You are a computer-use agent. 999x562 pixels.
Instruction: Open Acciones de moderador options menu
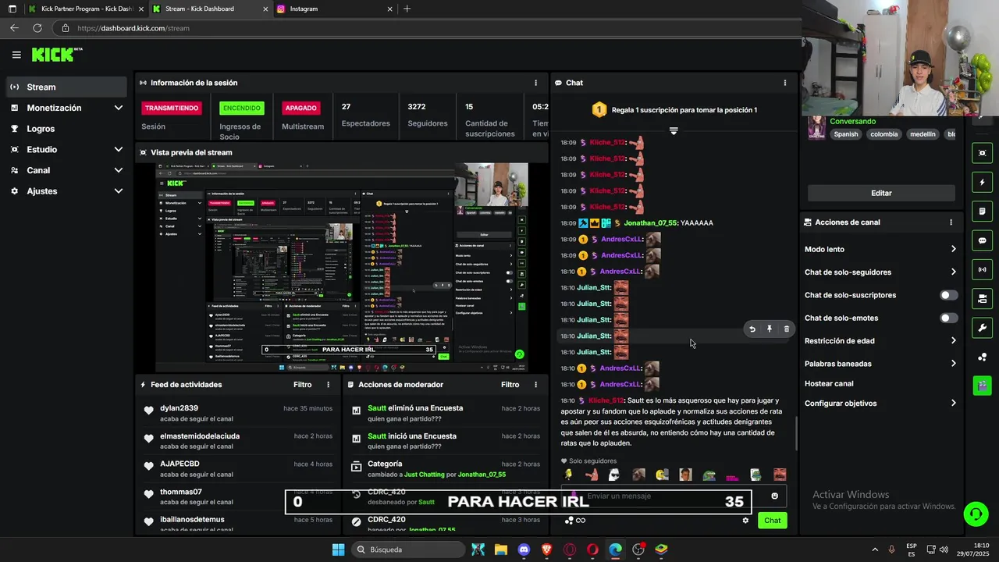coord(535,385)
